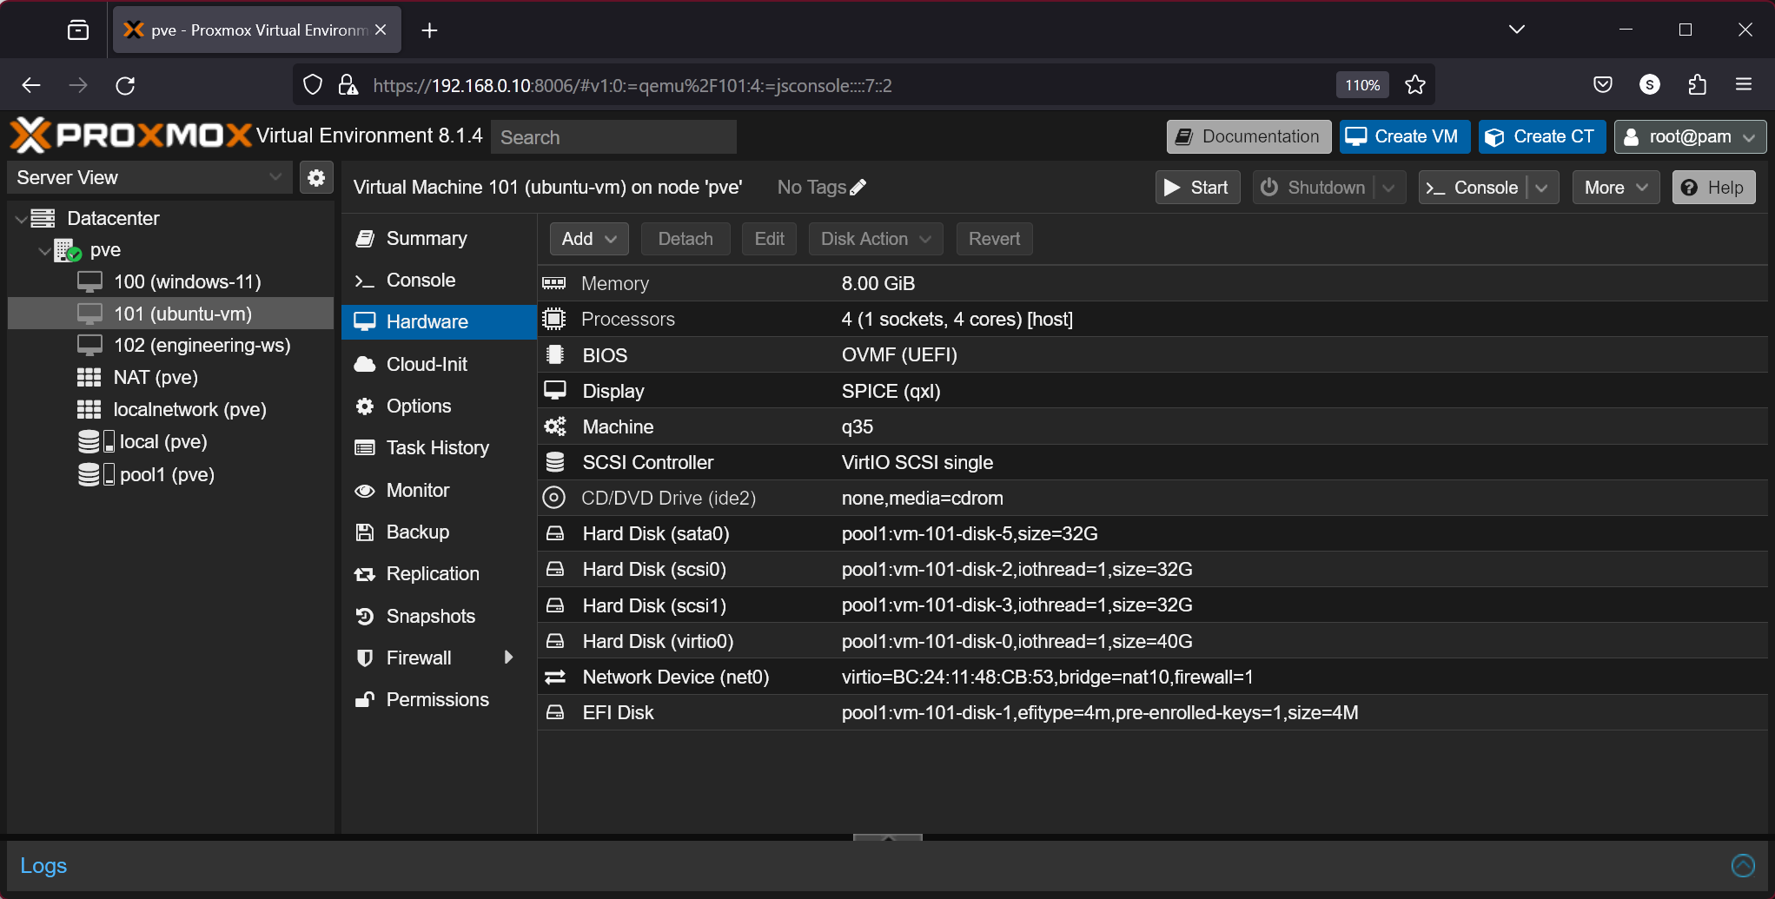This screenshot has height=899, width=1775.
Task: Open the Add hardware dropdown
Action: click(589, 239)
